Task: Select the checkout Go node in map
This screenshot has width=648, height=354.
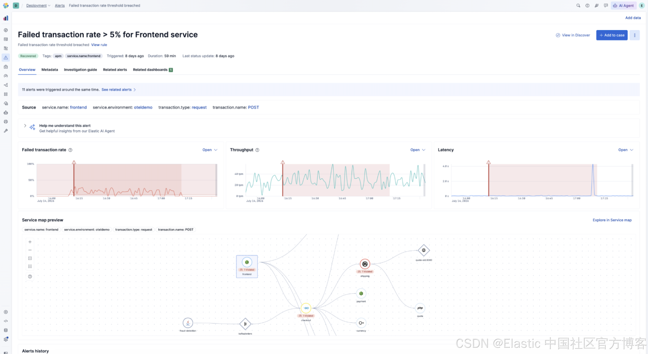Action: pyautogui.click(x=306, y=308)
